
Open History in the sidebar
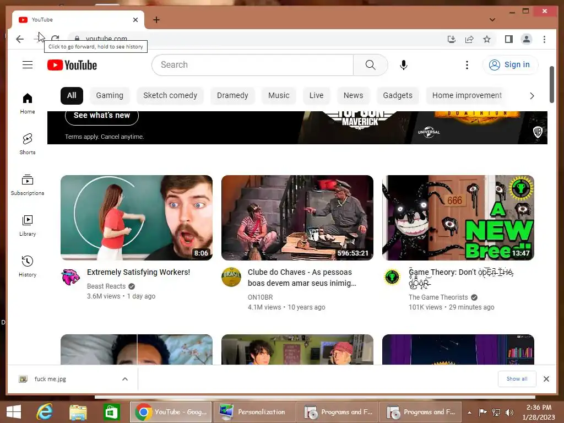click(28, 266)
